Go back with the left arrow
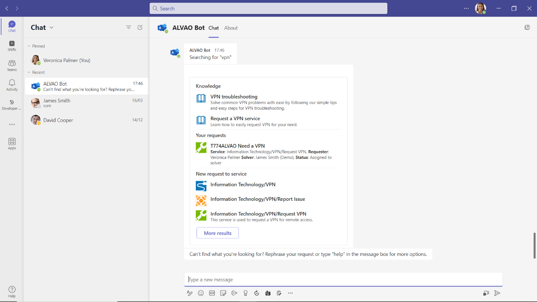The height and width of the screenshot is (302, 537). click(x=7, y=8)
